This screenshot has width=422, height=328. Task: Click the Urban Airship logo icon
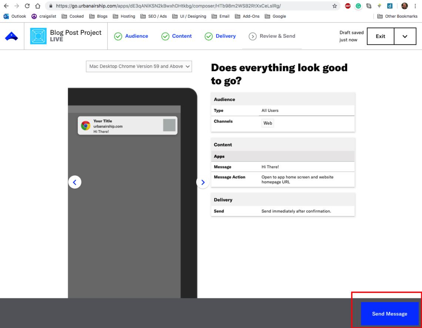coord(11,36)
